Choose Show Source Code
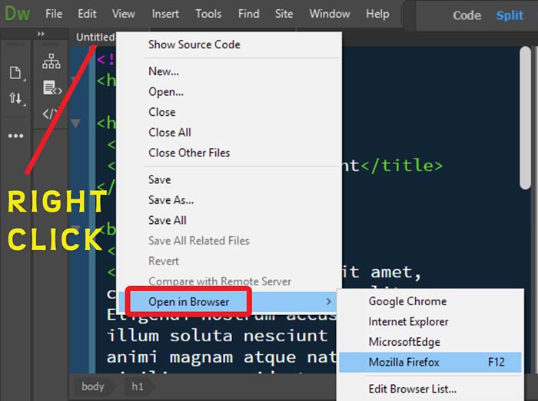 click(x=194, y=44)
